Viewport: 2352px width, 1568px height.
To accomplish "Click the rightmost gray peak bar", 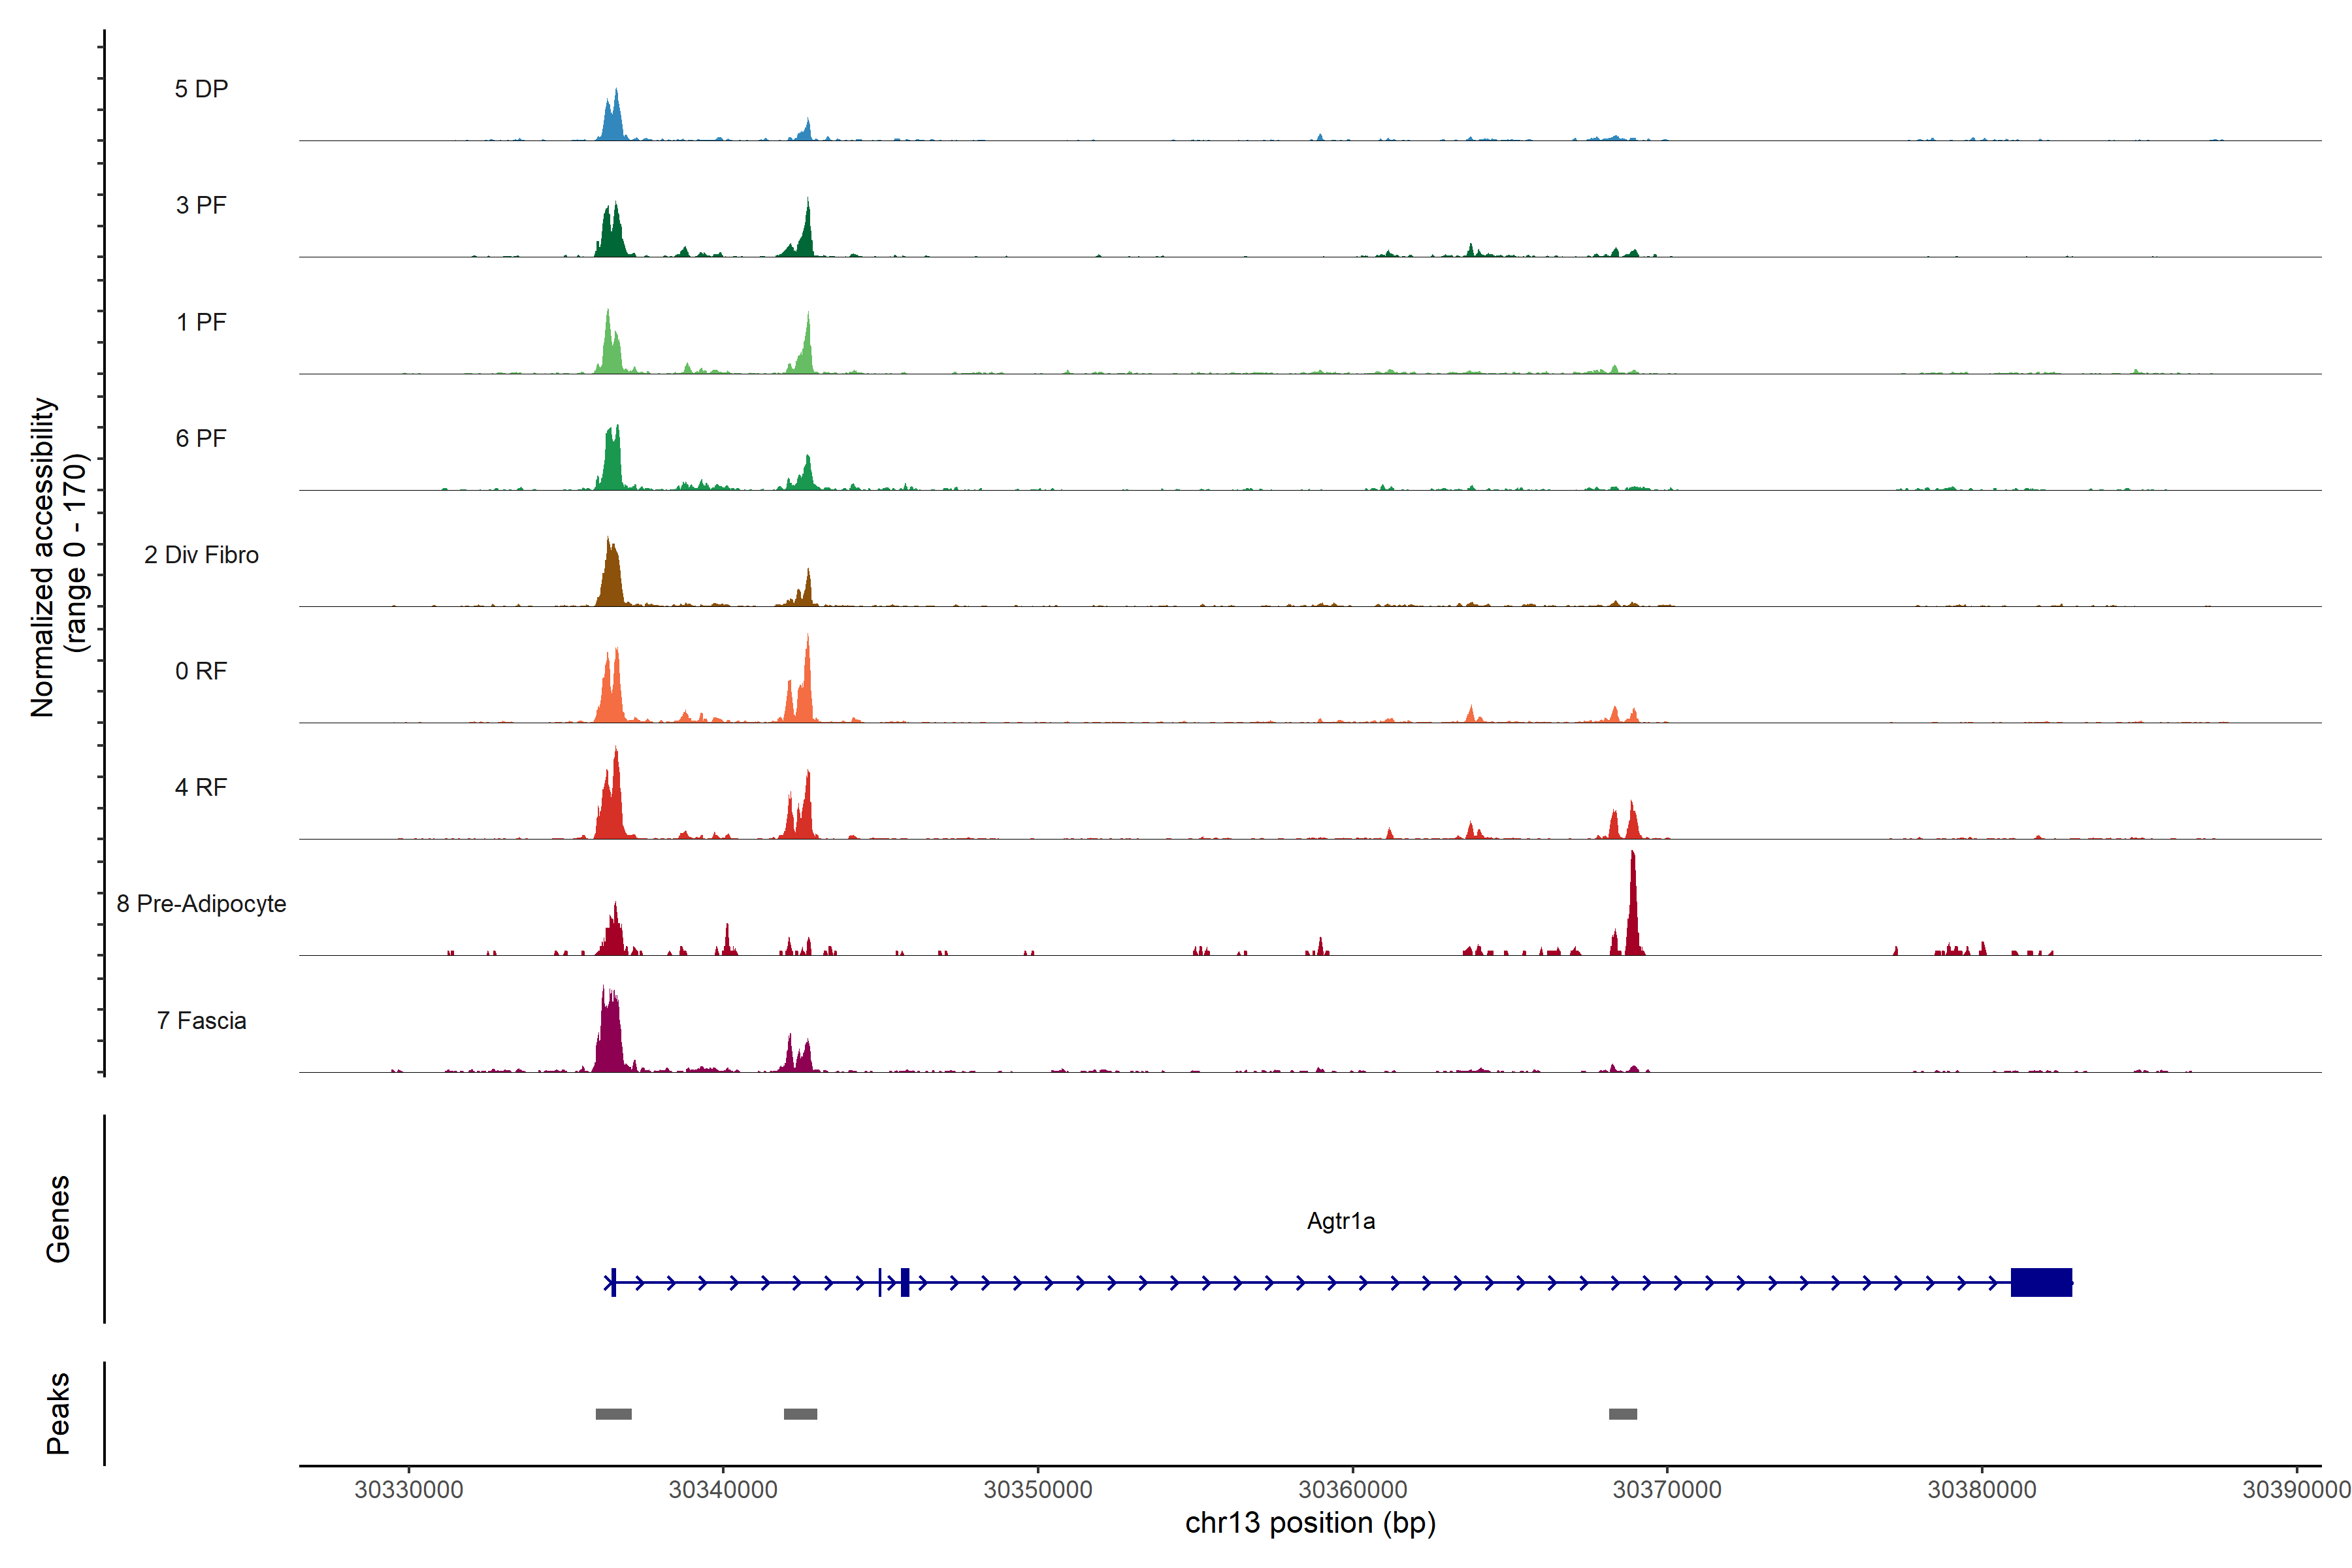I will pyautogui.click(x=1622, y=1414).
